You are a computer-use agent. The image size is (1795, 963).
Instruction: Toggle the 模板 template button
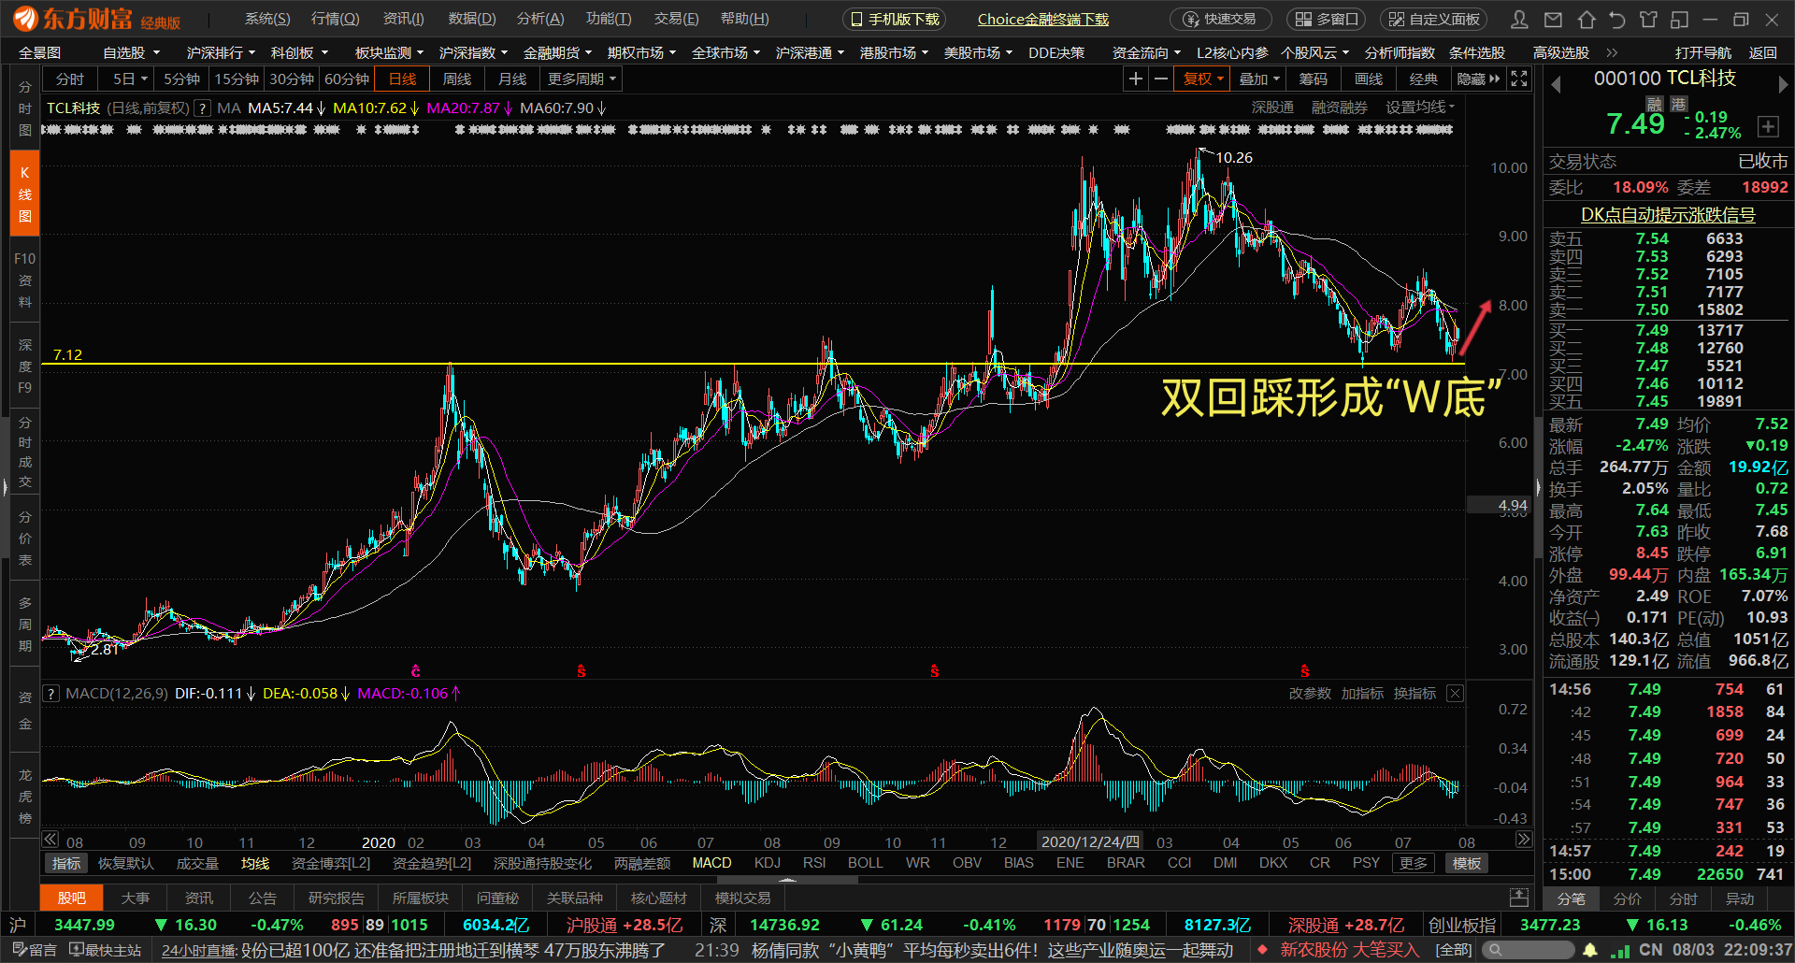coord(1466,863)
